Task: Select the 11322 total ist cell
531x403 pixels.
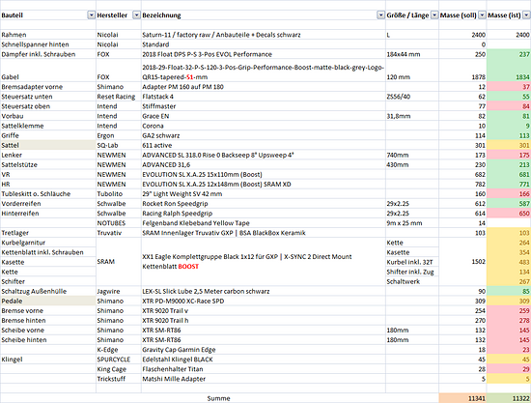Action: (509, 398)
